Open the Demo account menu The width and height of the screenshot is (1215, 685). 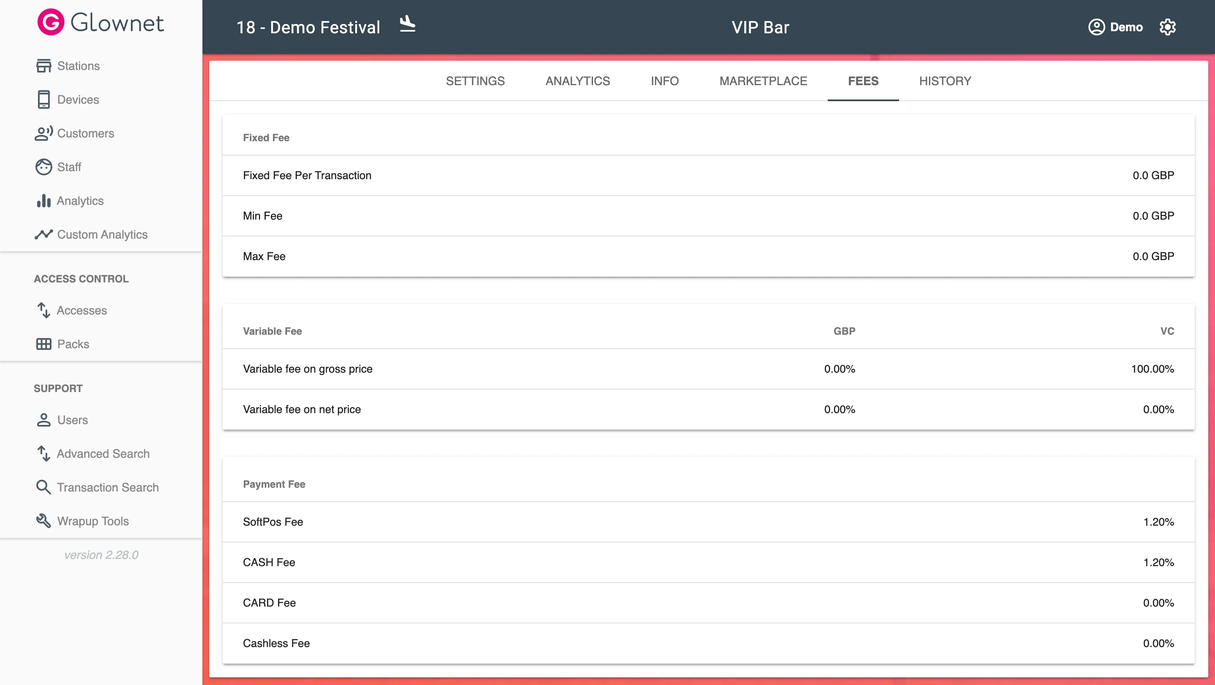1116,27
